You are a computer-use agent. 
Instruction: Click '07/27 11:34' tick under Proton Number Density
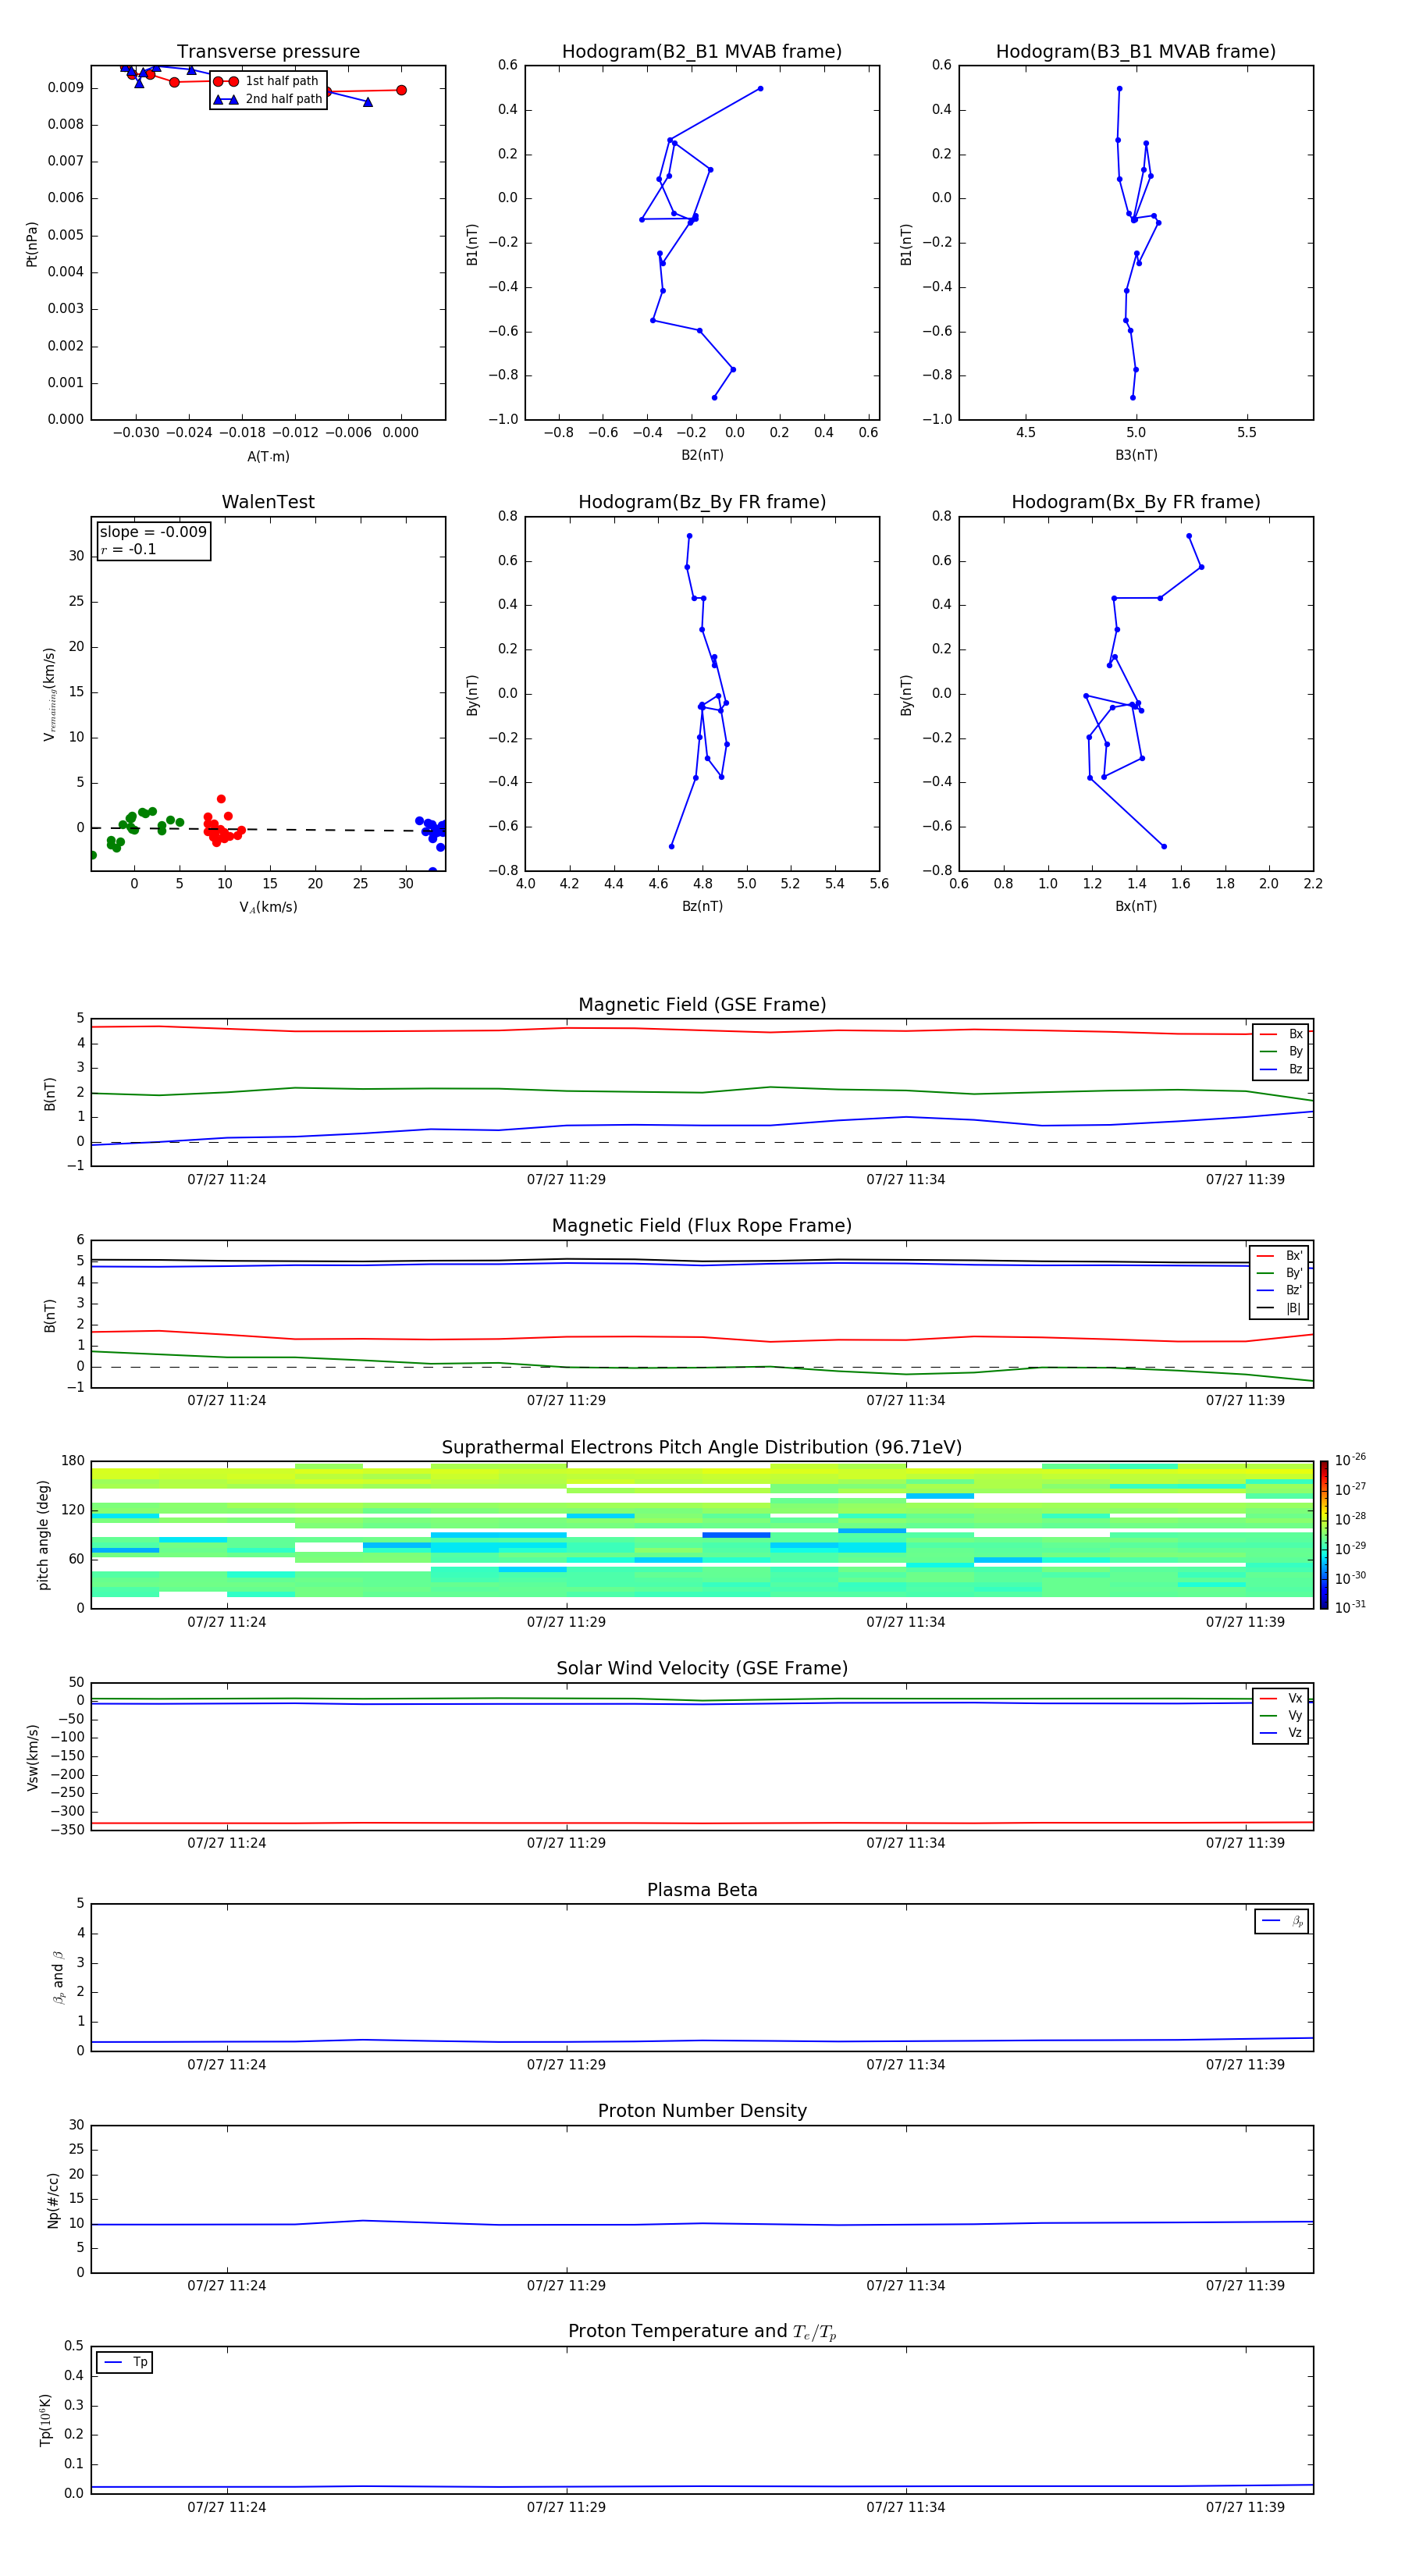point(906,2285)
